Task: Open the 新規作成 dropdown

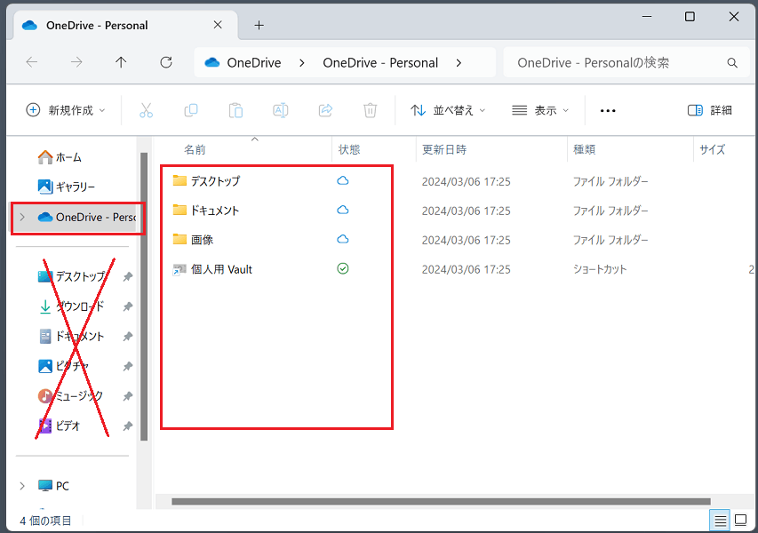Action: 66,111
